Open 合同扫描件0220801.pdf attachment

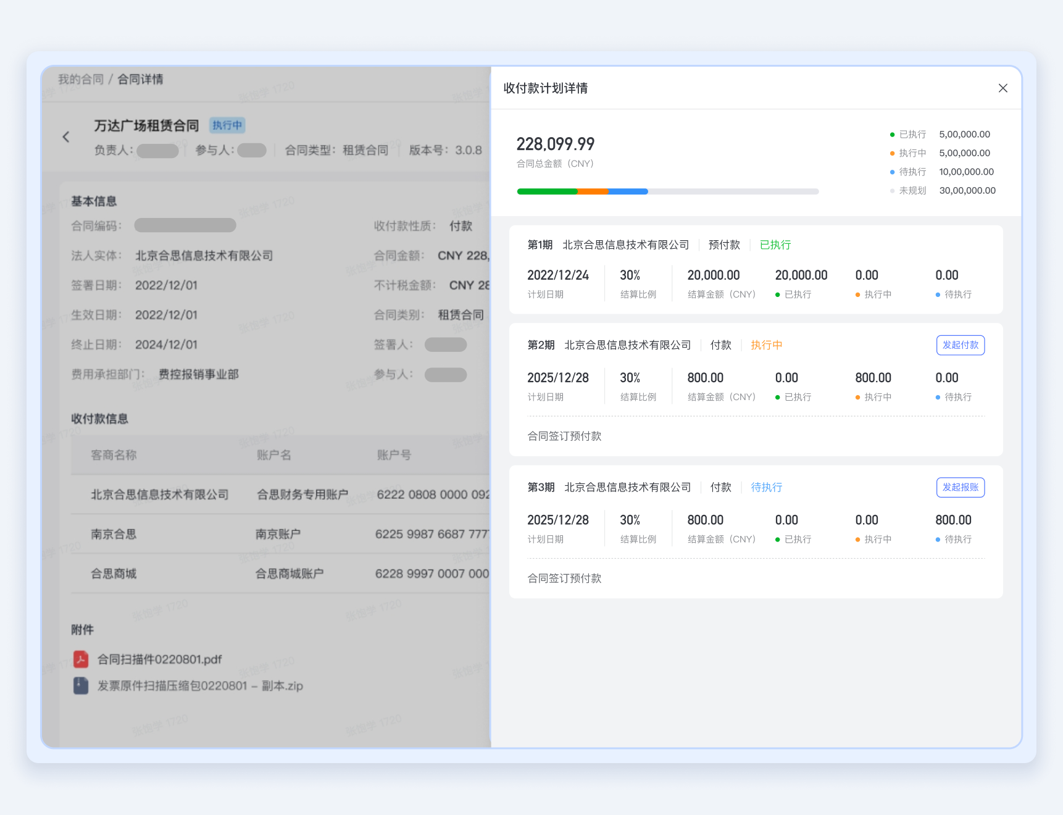[x=159, y=659]
